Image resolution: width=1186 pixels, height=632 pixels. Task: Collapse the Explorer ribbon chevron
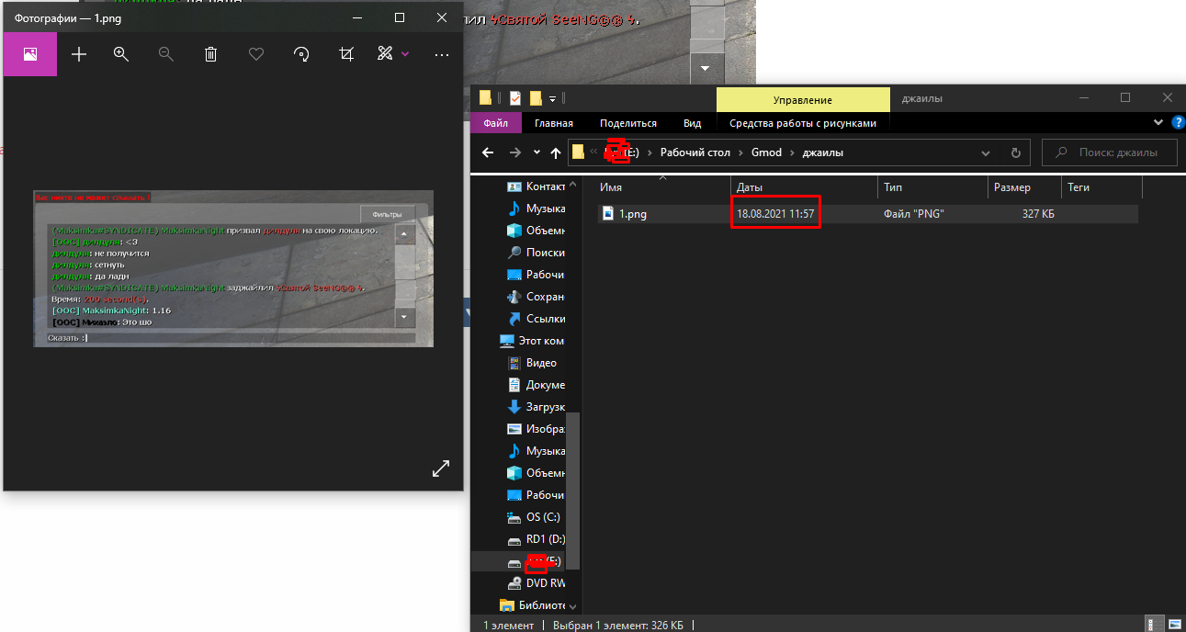tap(1158, 122)
